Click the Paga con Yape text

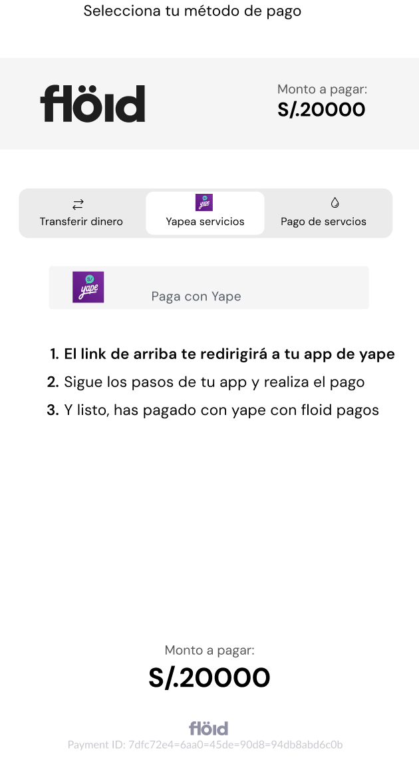point(196,296)
